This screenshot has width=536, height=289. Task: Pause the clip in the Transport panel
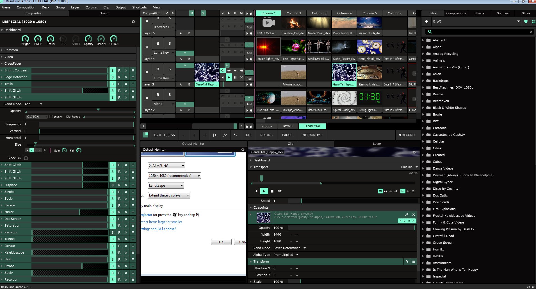tap(272, 191)
